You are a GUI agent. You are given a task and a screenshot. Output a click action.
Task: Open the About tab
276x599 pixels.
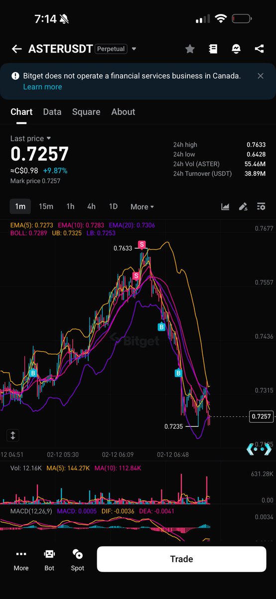pyautogui.click(x=123, y=112)
